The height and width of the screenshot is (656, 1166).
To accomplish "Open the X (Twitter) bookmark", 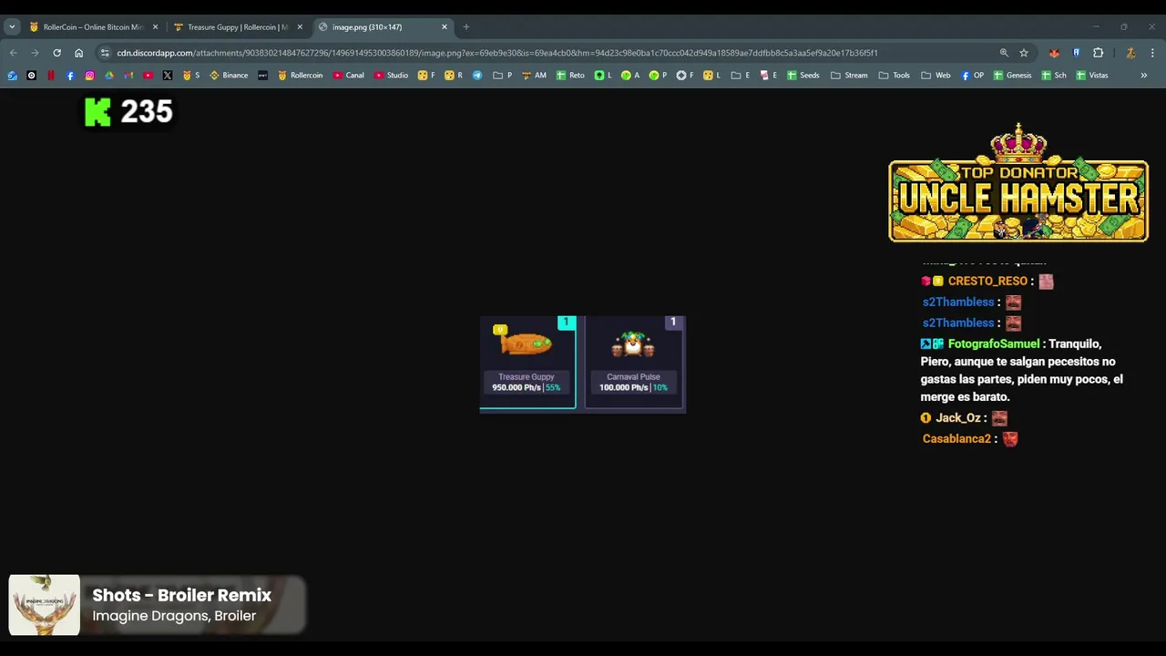I will tap(168, 76).
